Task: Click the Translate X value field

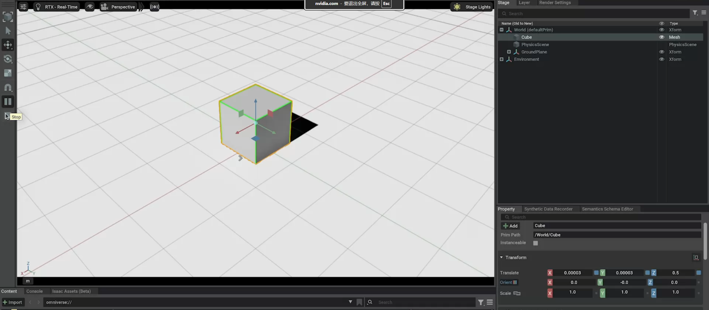Action: pos(572,273)
